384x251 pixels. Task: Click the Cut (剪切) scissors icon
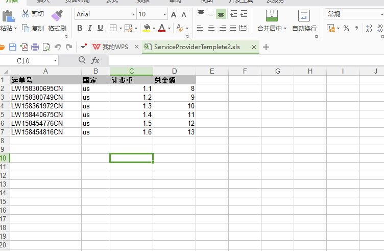pyautogui.click(x=26, y=14)
